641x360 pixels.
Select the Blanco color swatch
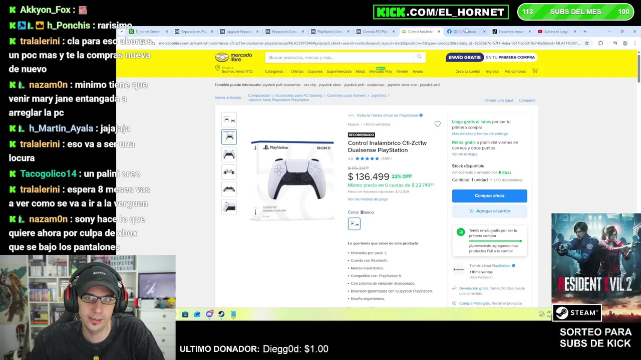[354, 224]
